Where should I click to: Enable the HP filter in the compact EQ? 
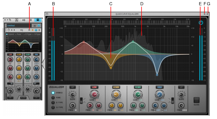10,98
